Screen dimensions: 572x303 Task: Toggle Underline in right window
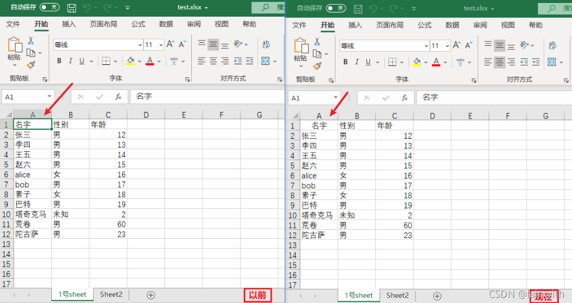(368, 62)
